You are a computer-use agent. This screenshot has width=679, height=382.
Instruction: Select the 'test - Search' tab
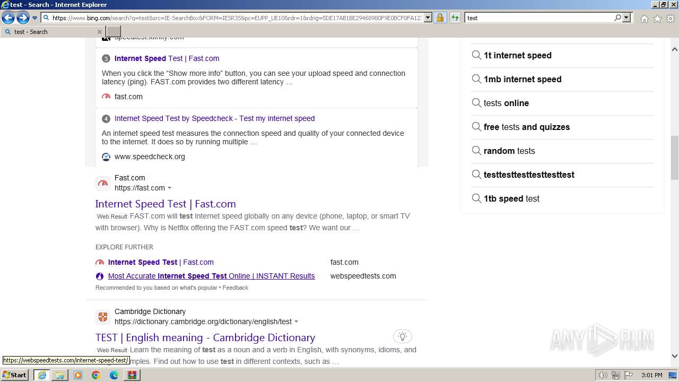pyautogui.click(x=52, y=32)
